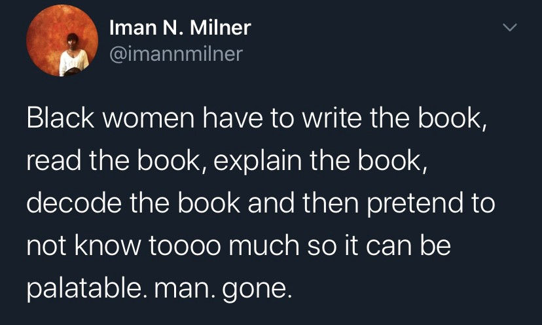This screenshot has width=542, height=325.
Task: Click the word 'Black' starting the tweet
Action: 60,118
